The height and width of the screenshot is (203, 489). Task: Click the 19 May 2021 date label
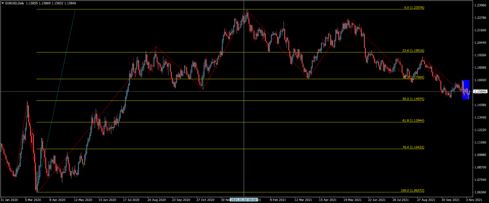click(x=353, y=200)
